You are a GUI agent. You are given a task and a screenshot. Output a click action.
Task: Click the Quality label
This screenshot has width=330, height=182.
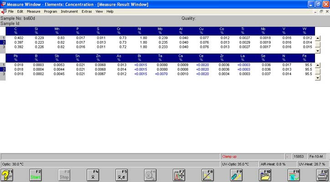point(189,19)
